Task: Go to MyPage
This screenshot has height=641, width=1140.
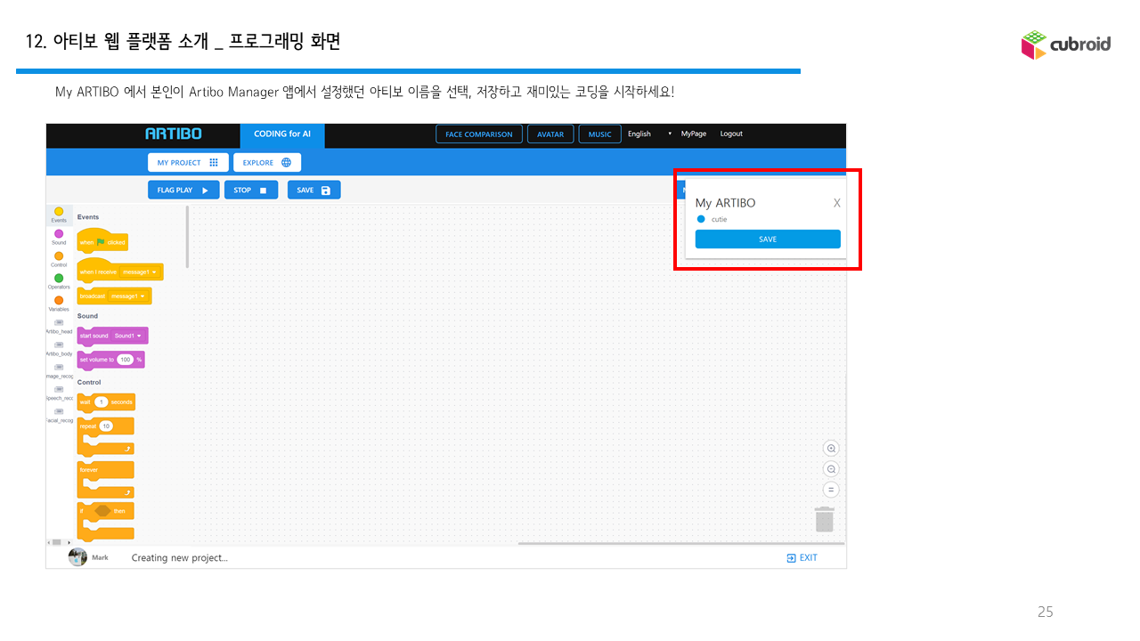Action: pyautogui.click(x=694, y=134)
